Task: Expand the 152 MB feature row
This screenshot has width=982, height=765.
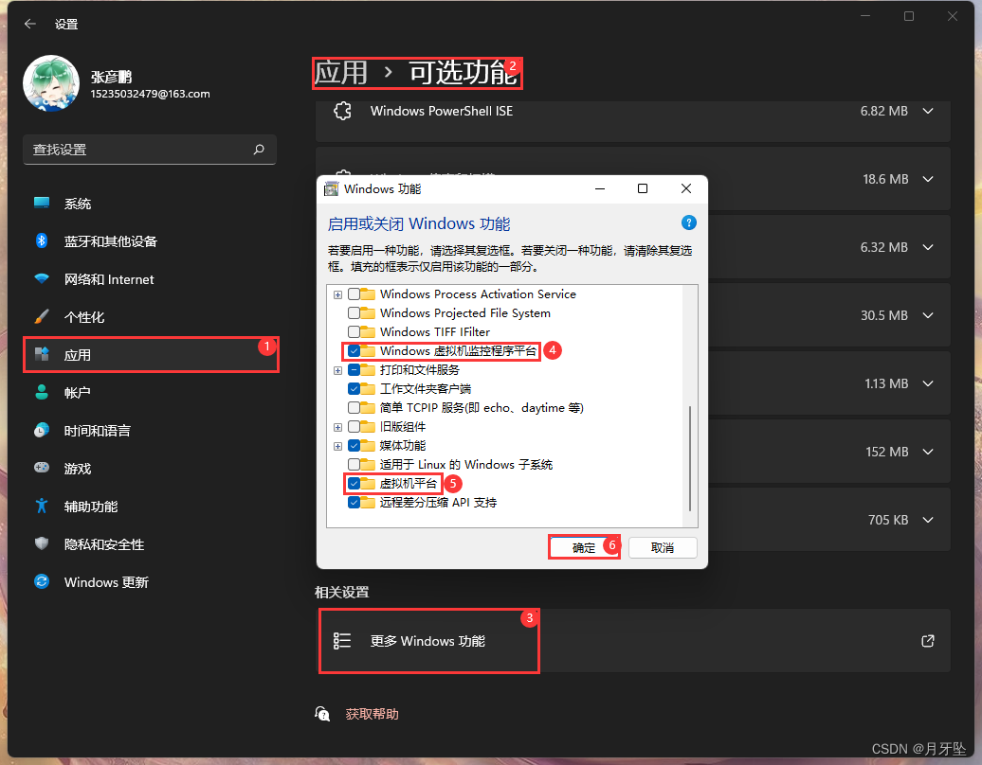Action: coord(928,452)
